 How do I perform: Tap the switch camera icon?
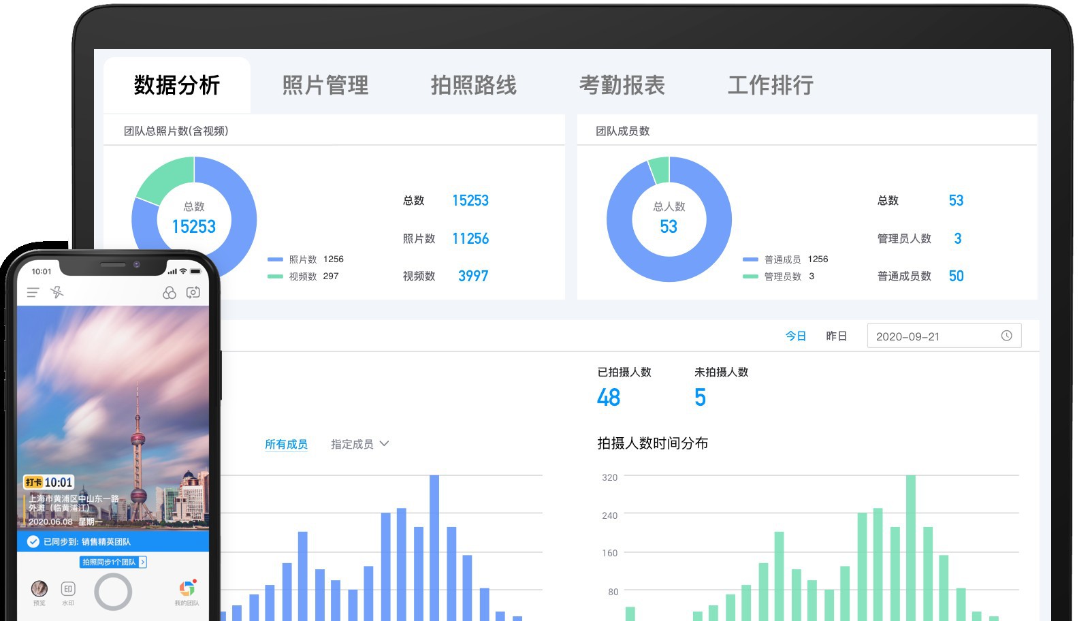[x=193, y=293]
